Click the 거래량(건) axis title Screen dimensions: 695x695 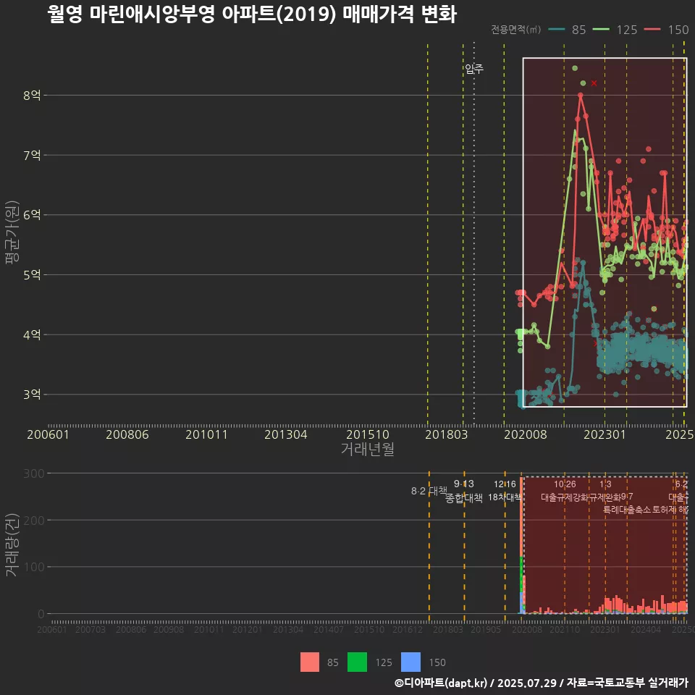(x=12, y=544)
